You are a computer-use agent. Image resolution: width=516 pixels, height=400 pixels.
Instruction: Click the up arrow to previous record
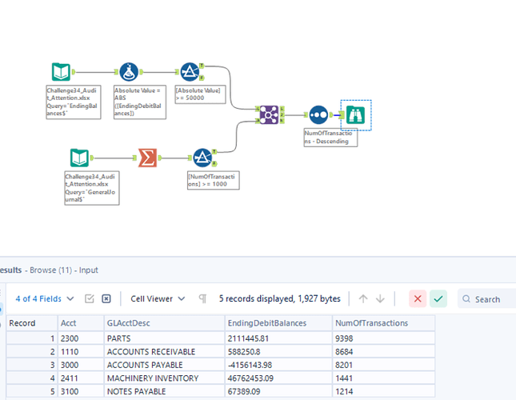tap(363, 298)
